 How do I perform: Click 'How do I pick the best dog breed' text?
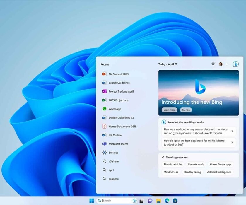[x=194, y=143]
